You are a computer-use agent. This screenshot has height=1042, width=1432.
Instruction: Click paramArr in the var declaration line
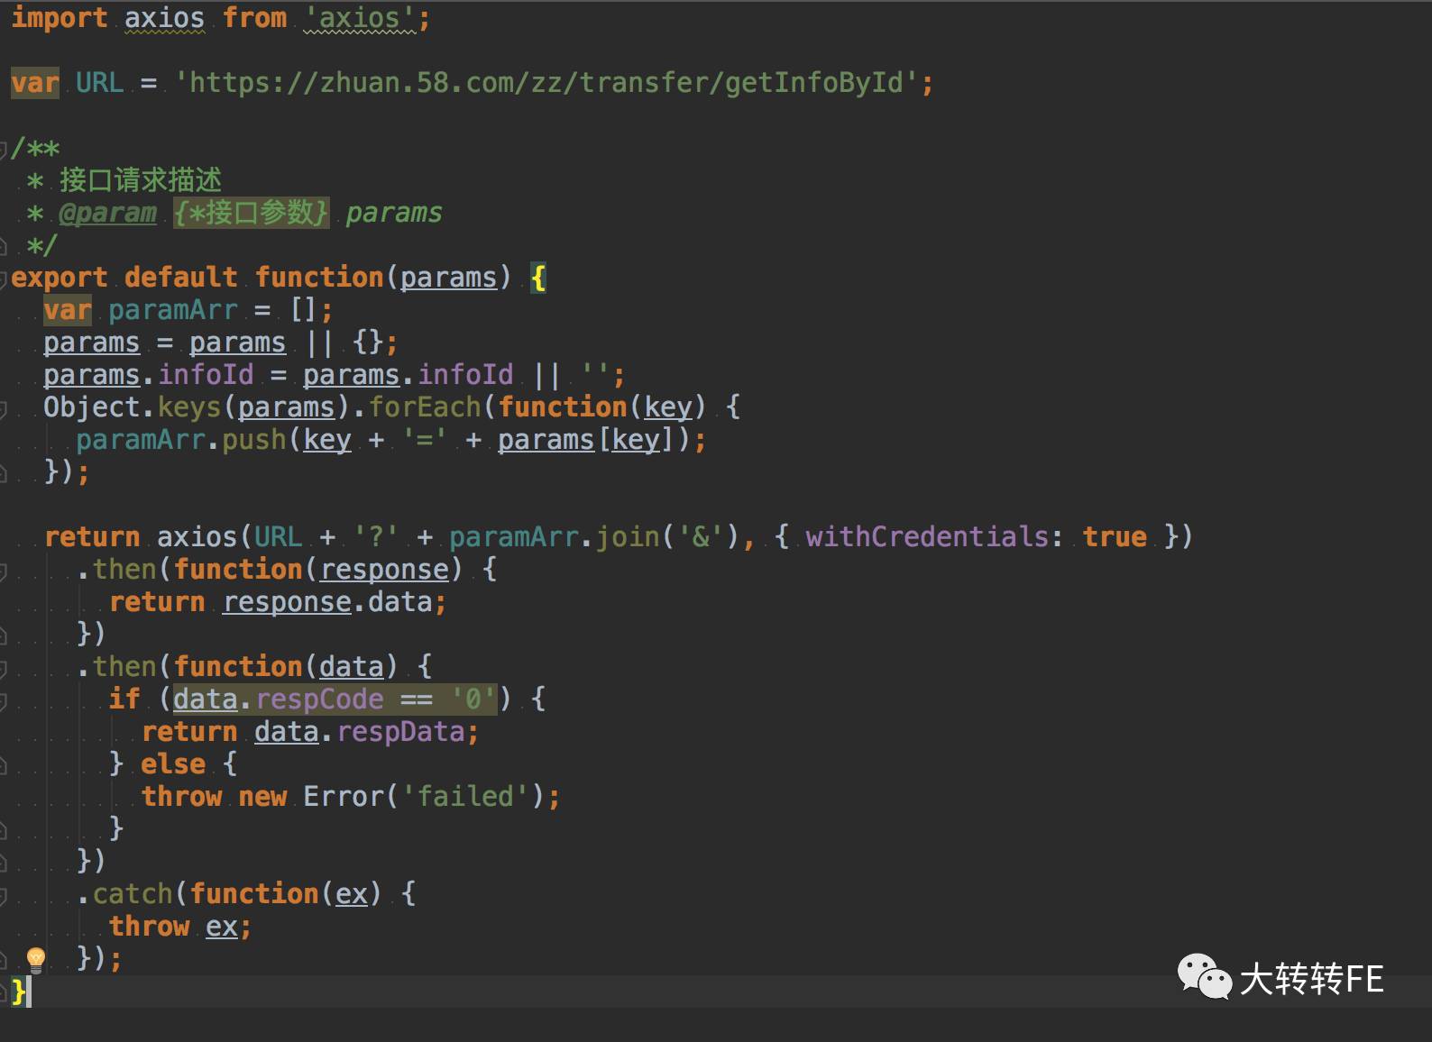[172, 310]
